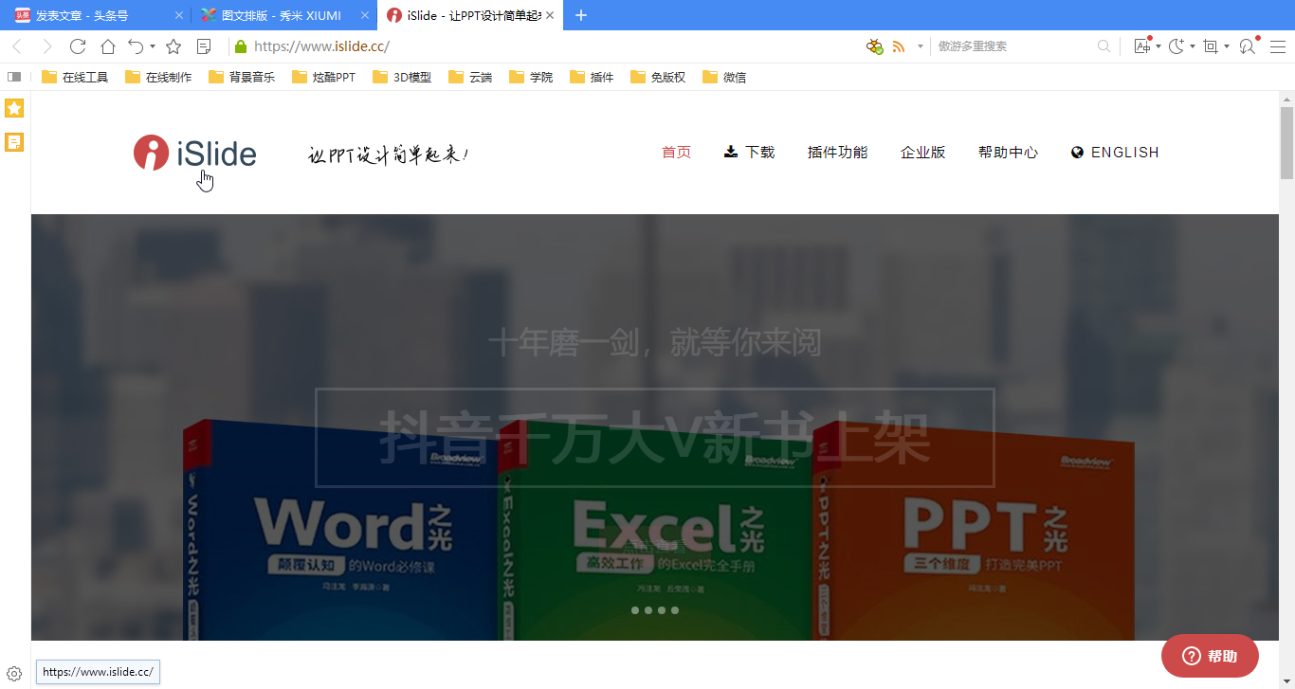The image size is (1295, 689).
Task: Open the 企业版 page
Action: coord(922,153)
